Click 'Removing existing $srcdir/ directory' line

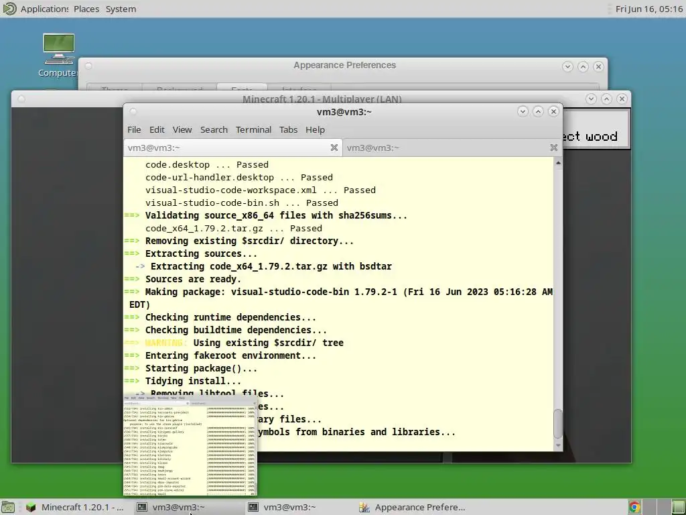pos(249,241)
